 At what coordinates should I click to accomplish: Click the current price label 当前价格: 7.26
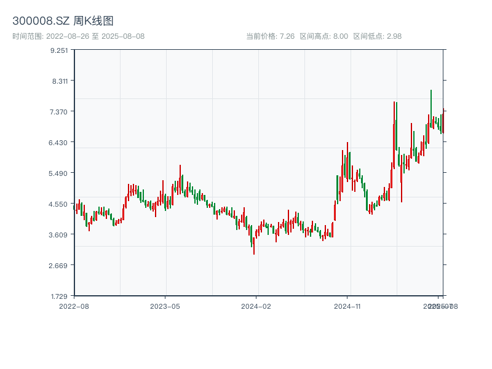coord(270,36)
